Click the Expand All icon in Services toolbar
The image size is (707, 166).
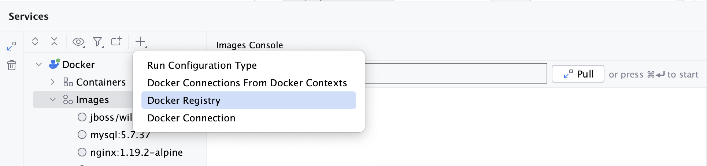[x=35, y=41]
